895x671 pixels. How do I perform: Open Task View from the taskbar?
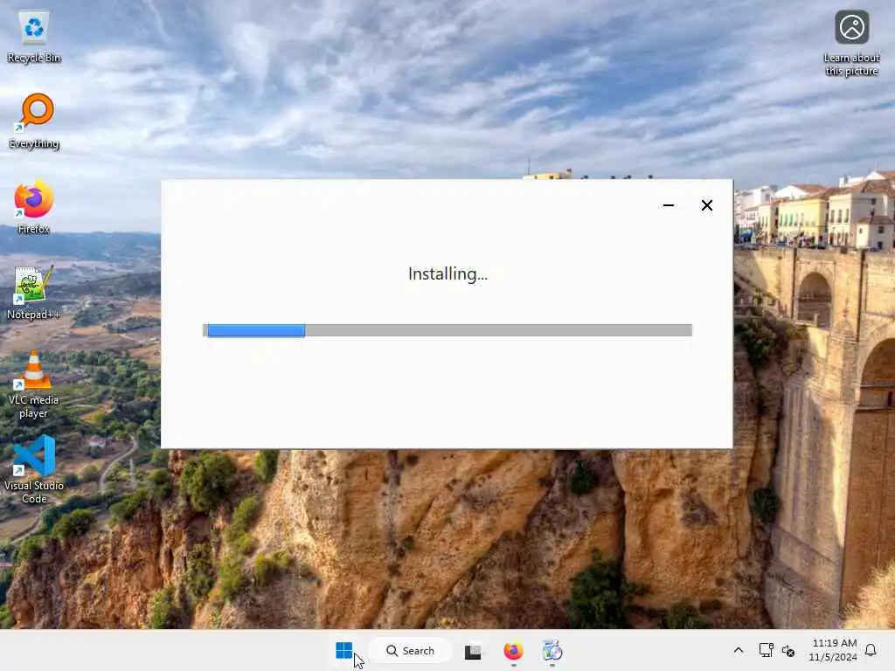point(473,651)
